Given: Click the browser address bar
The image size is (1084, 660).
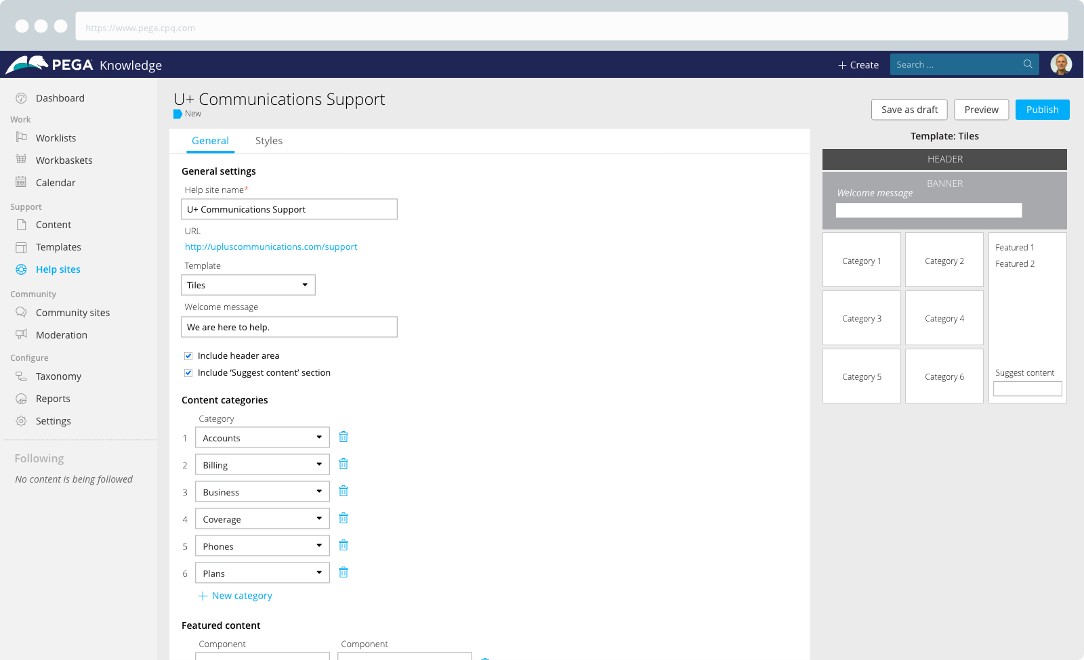Looking at the screenshot, I should 572,27.
